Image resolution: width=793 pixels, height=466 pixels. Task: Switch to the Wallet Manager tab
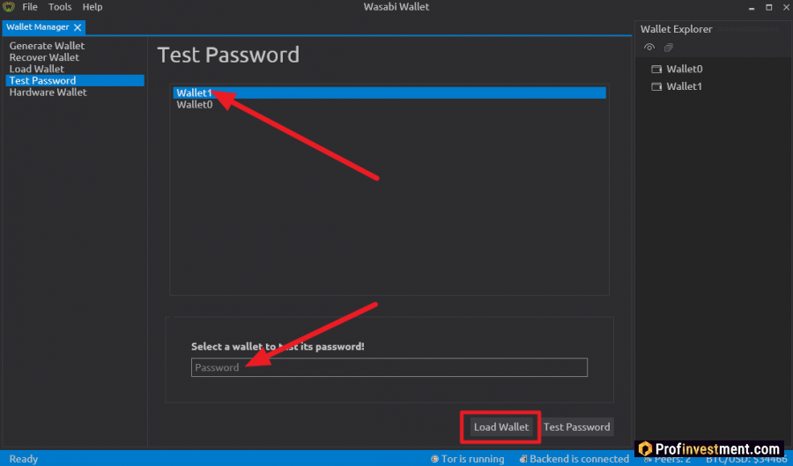38,29
